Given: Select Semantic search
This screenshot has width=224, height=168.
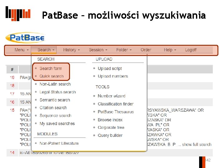Looking at the screenshot, I should [55, 100].
